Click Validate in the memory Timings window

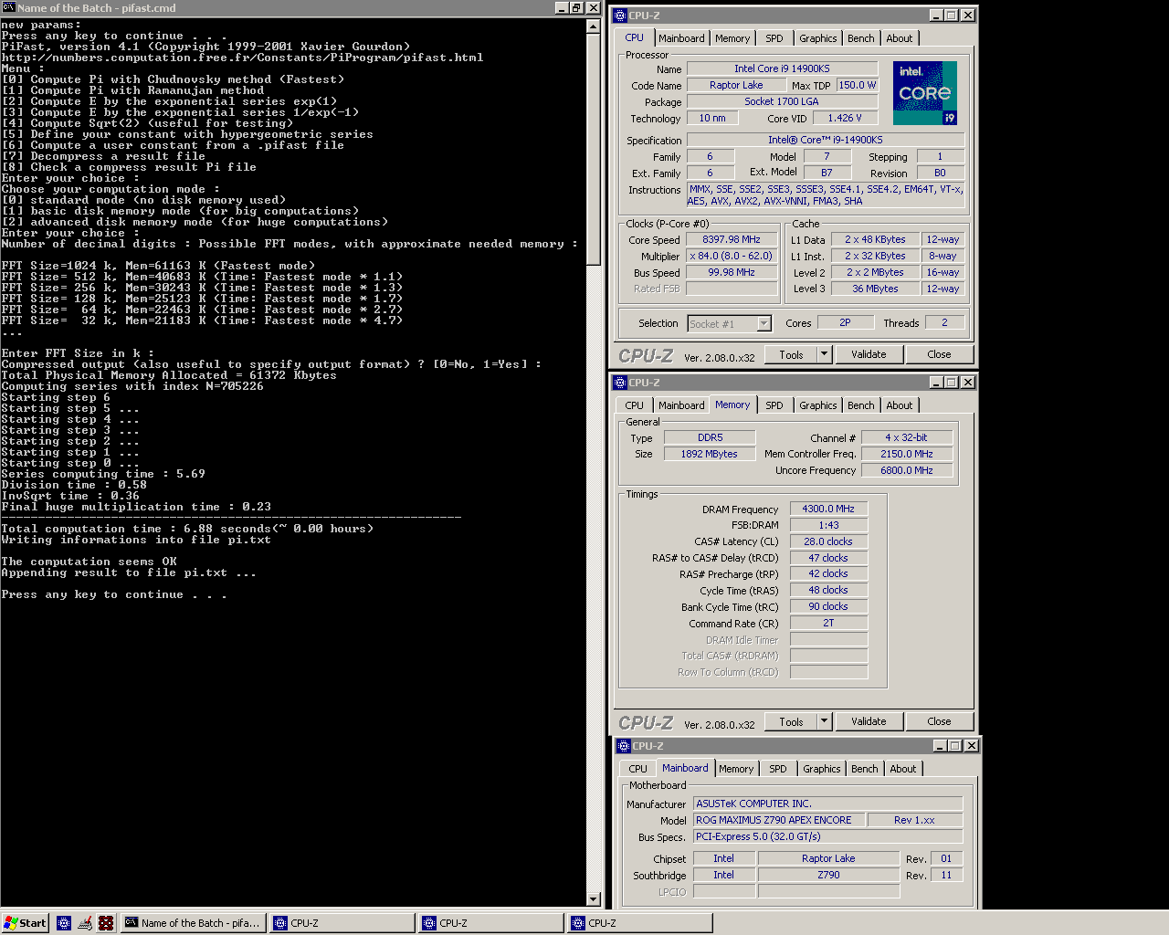pyautogui.click(x=869, y=721)
